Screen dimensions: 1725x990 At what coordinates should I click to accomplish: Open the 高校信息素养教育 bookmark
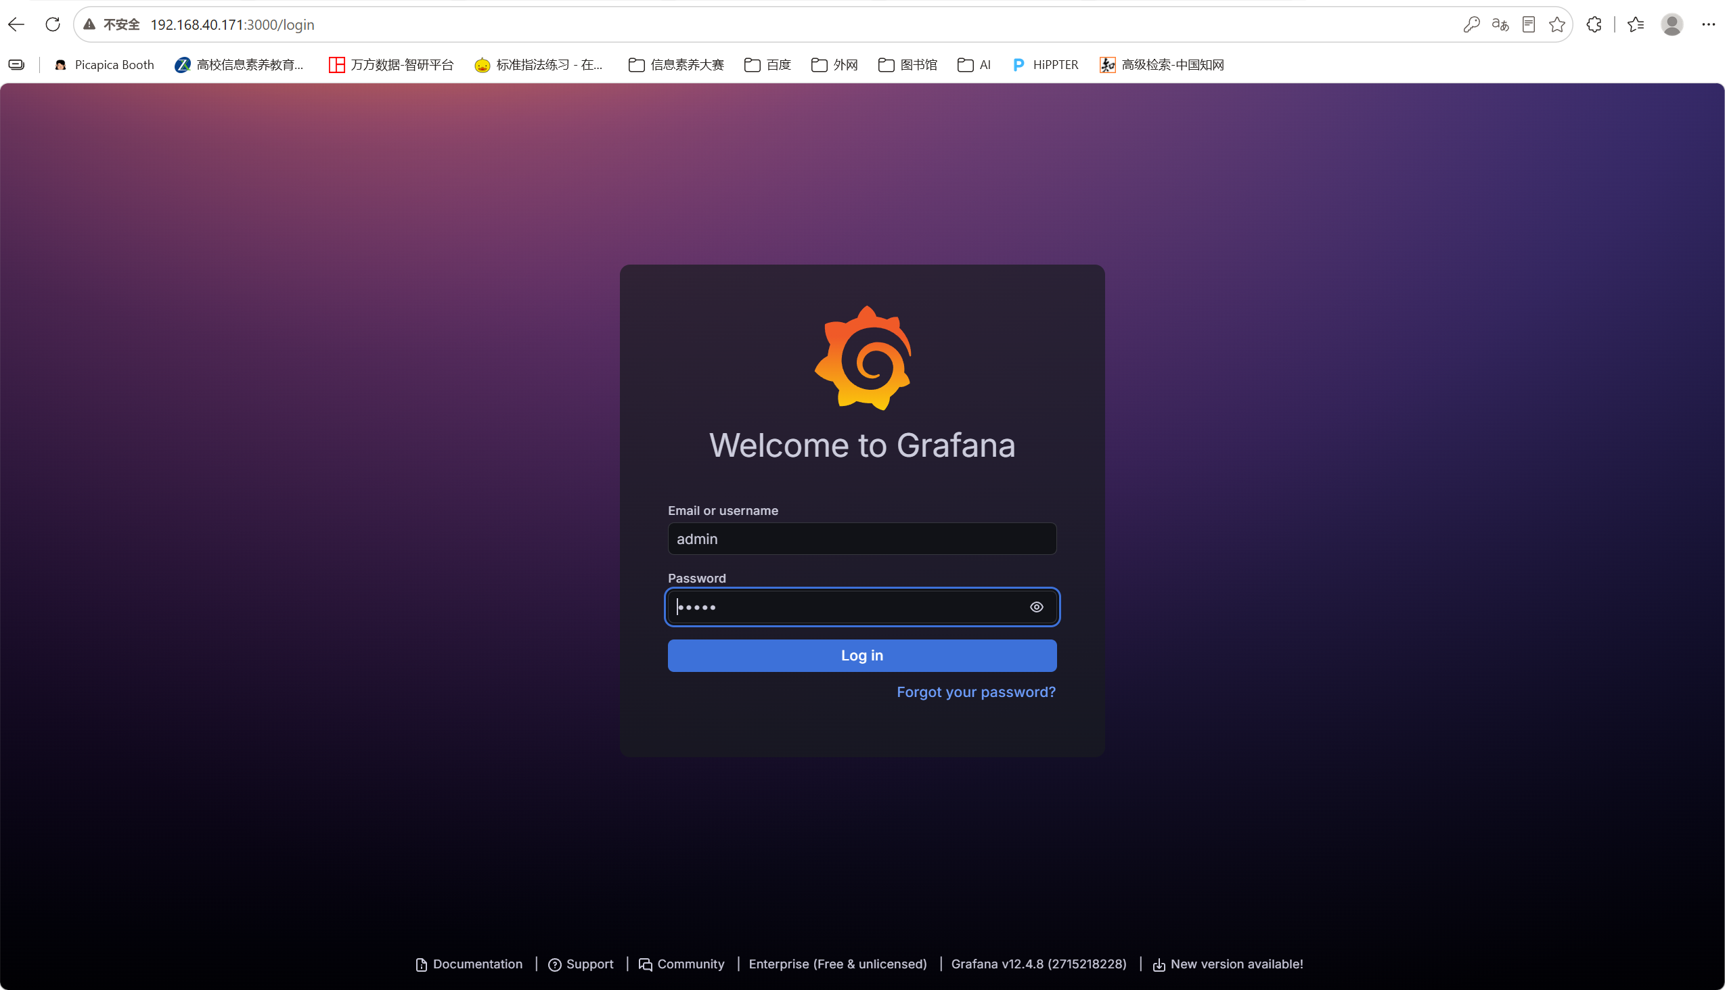click(240, 64)
